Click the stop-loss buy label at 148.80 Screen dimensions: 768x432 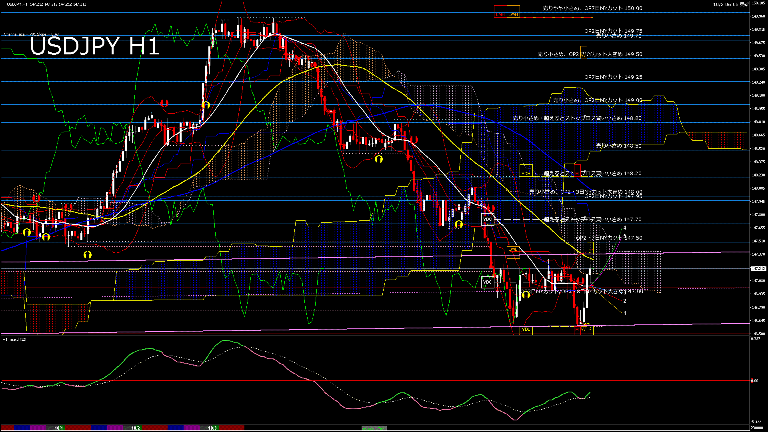tap(577, 118)
